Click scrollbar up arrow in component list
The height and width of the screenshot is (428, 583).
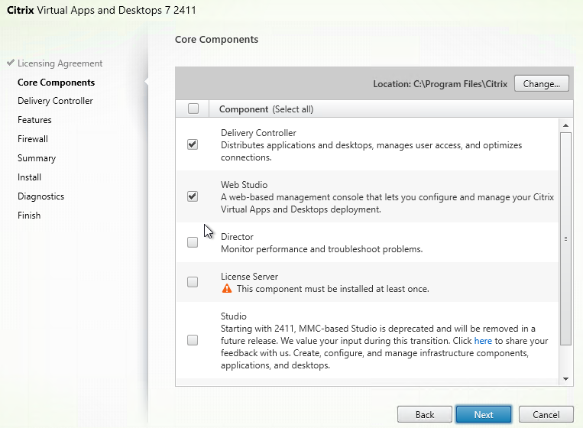pyautogui.click(x=566, y=125)
